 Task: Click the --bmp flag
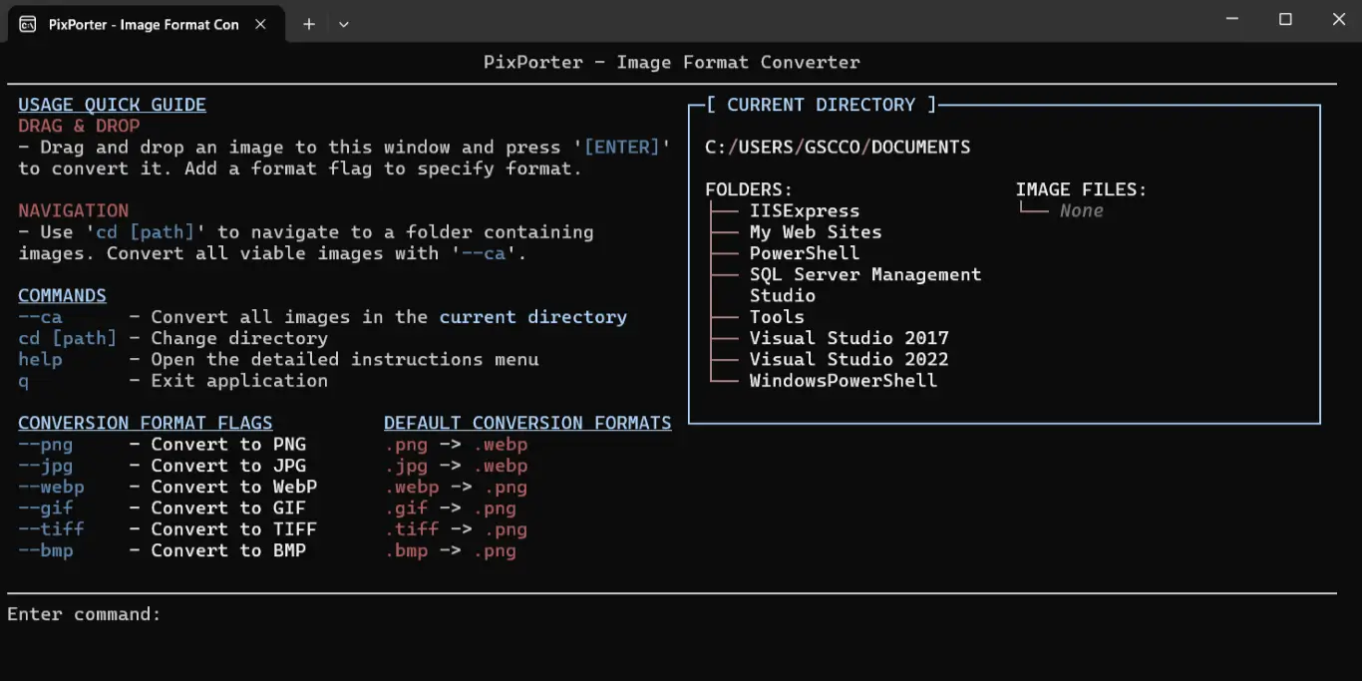click(46, 550)
